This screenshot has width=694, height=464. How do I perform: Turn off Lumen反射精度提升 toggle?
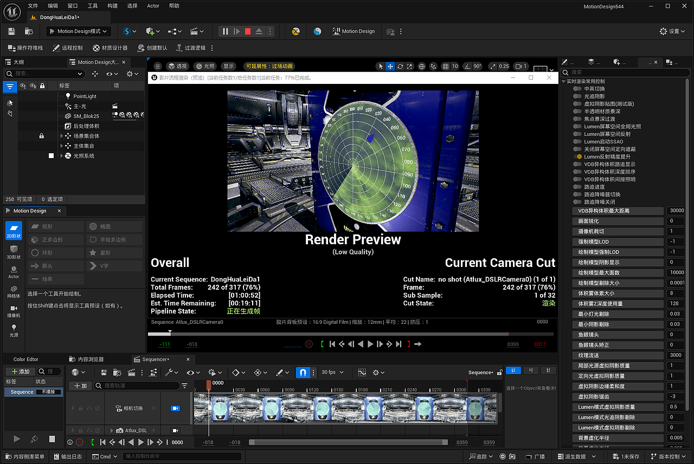click(577, 156)
